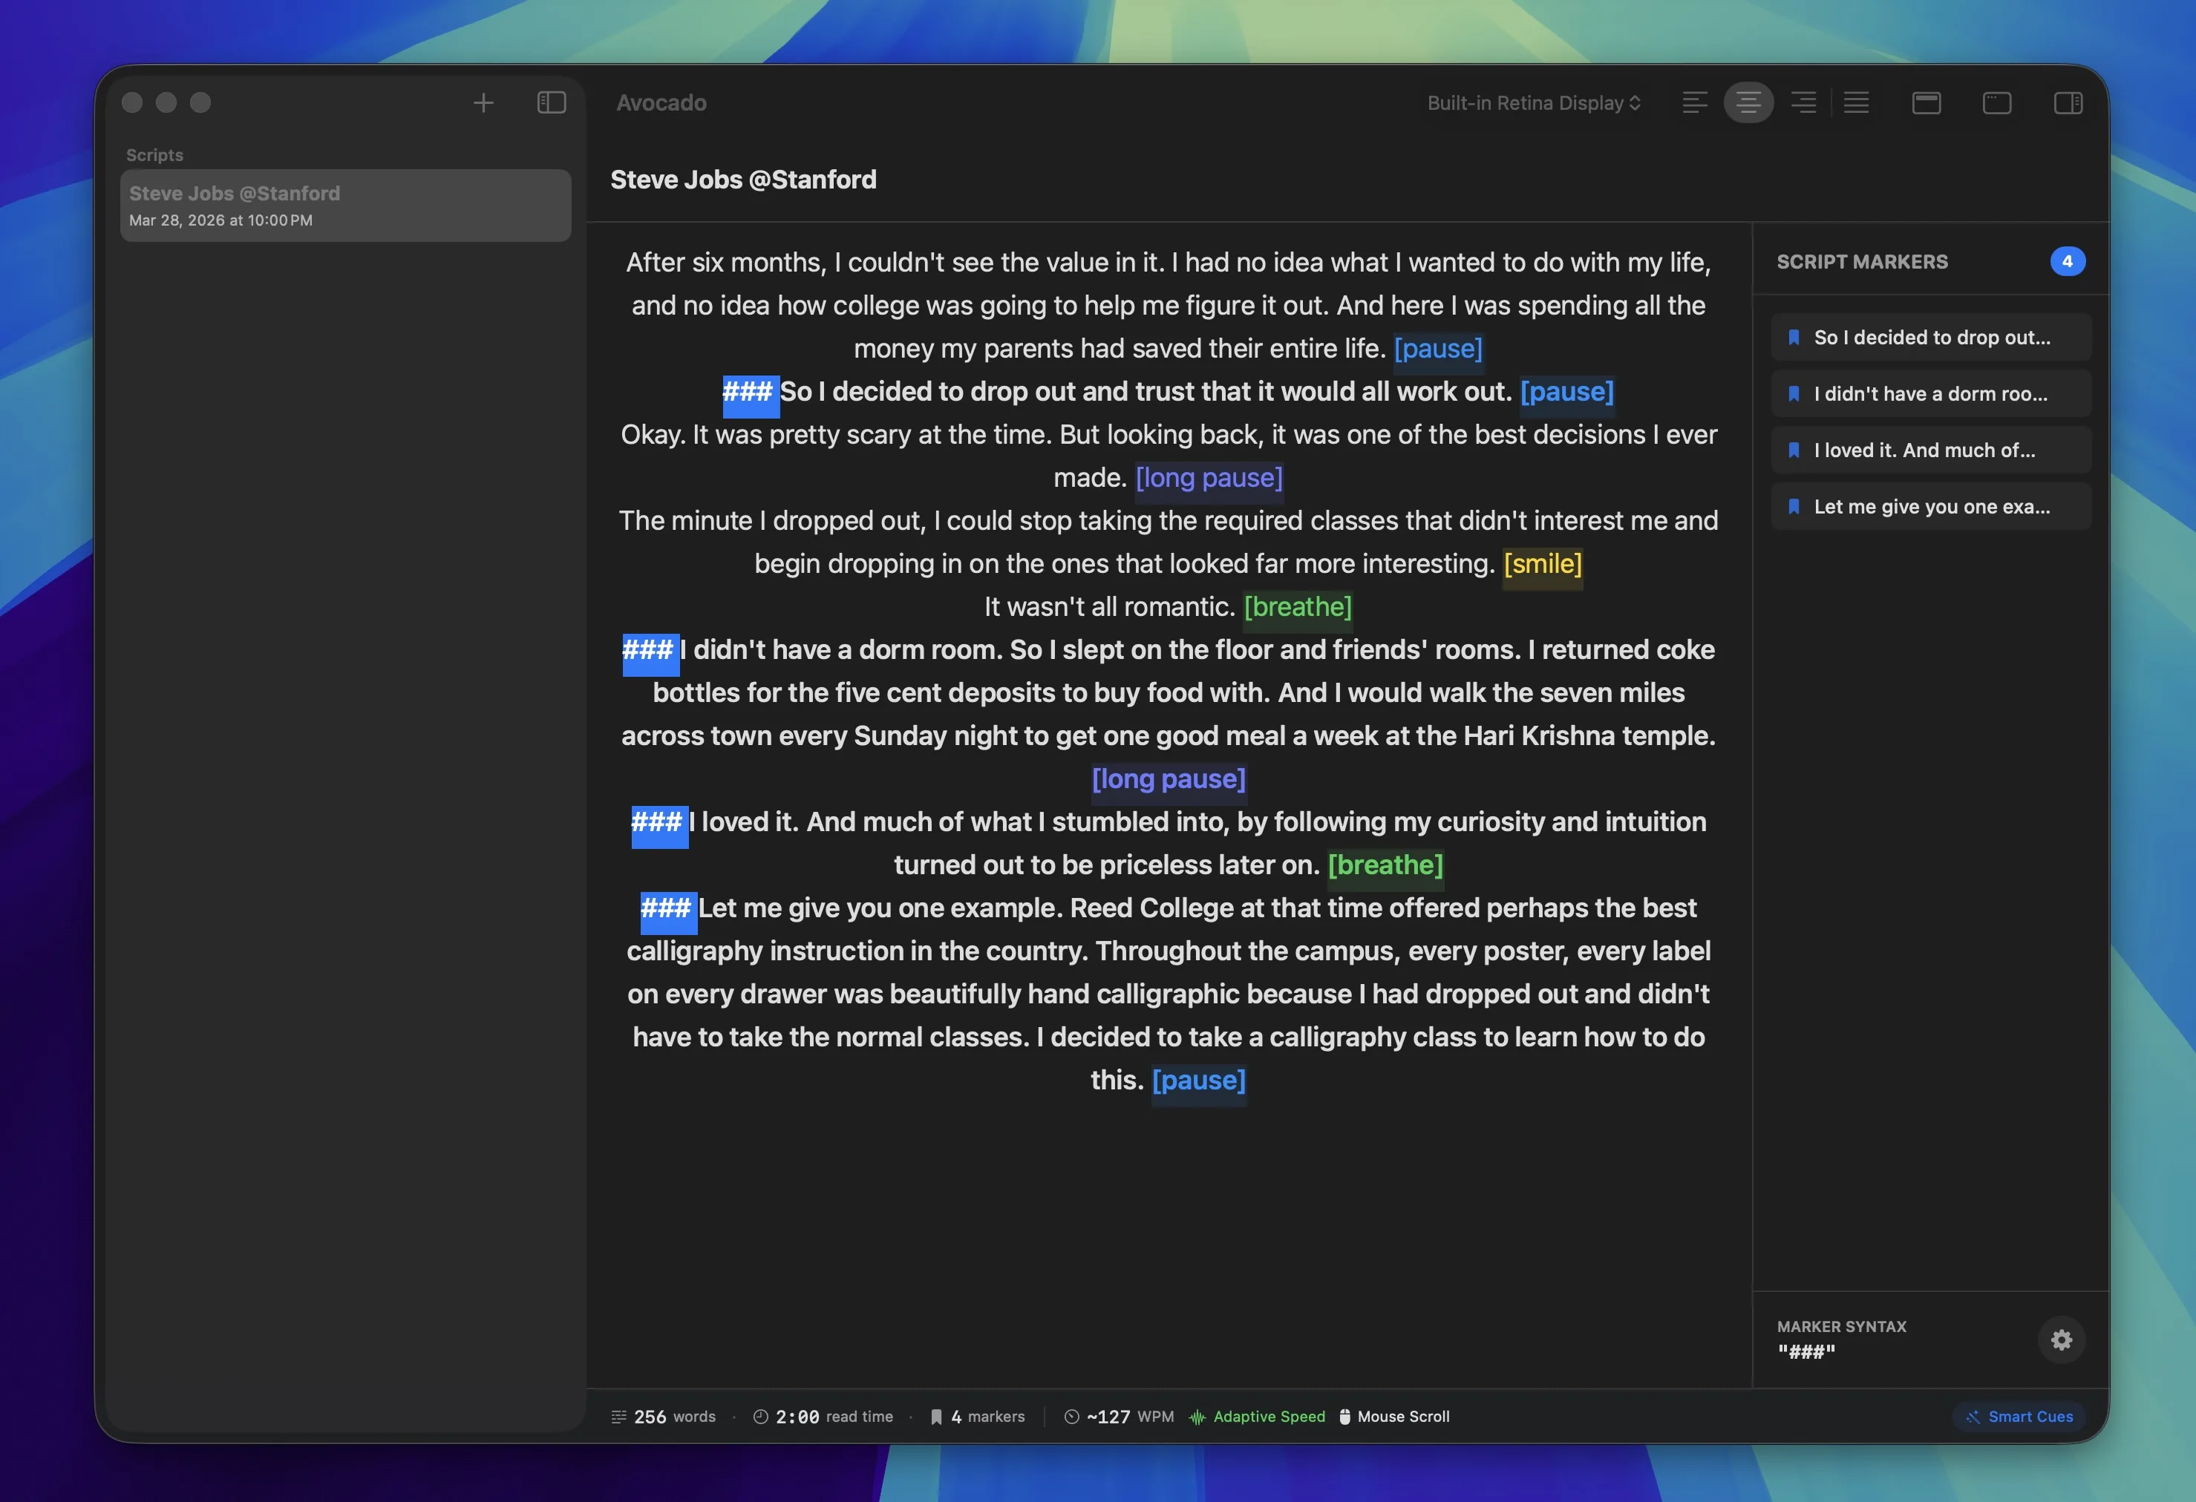
Task: Select the Steve Jobs @Stanford script
Action: [x=345, y=205]
